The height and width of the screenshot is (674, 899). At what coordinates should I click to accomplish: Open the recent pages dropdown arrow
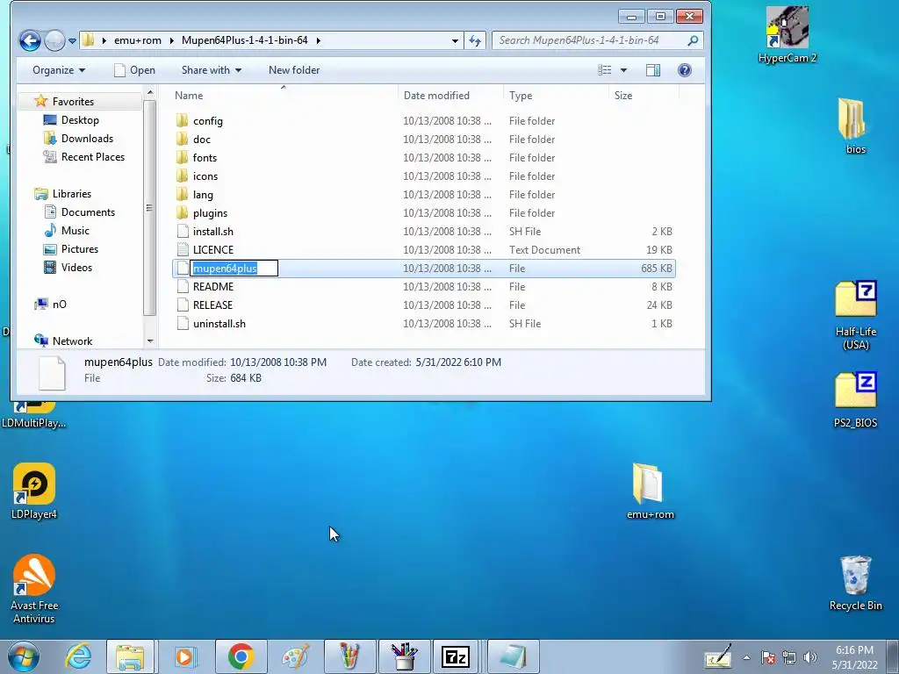tap(72, 40)
